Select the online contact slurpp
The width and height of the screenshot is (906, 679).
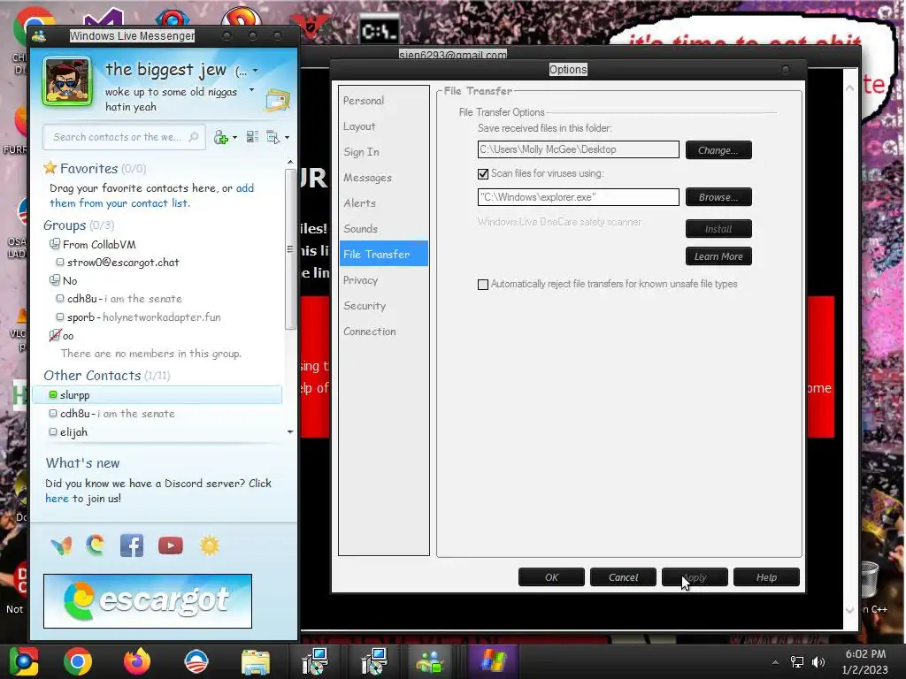pyautogui.click(x=157, y=395)
